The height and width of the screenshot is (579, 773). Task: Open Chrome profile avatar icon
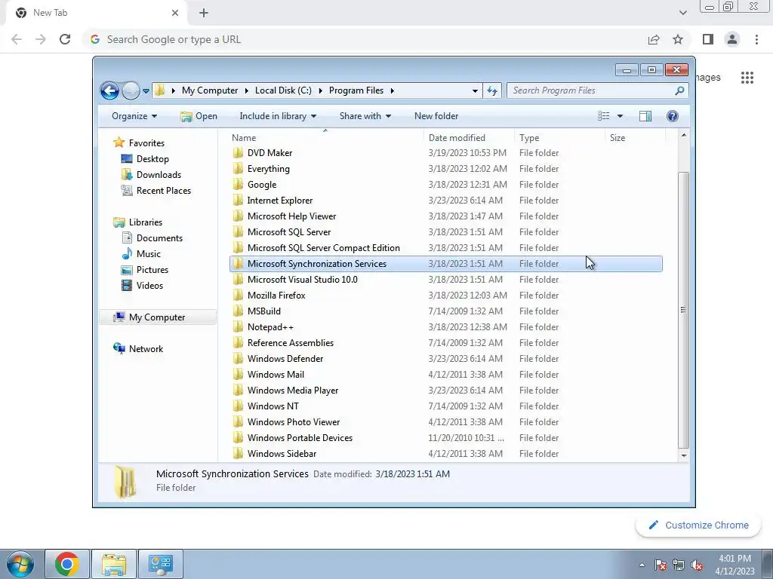(x=732, y=39)
